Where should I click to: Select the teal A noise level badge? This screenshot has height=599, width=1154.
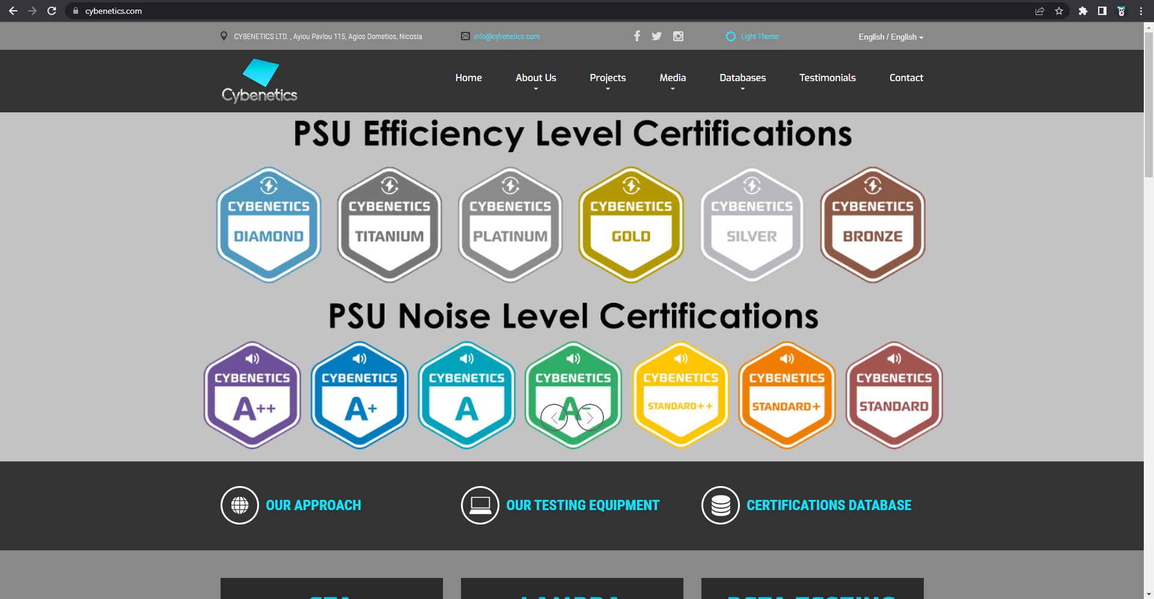(x=467, y=395)
